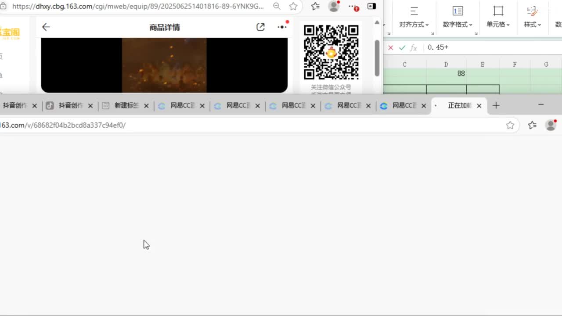Click the back arrow beside 商品详情
This screenshot has height=316, width=562.
click(x=46, y=27)
